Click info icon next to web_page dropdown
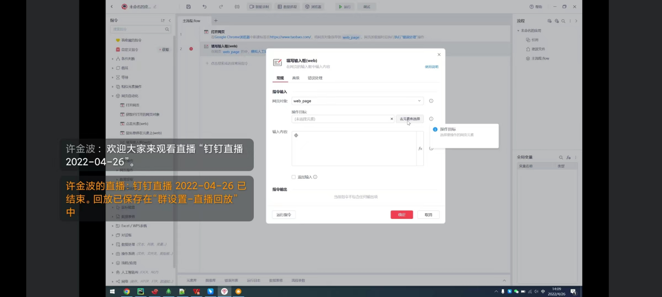Image resolution: width=662 pixels, height=297 pixels. 431,101
